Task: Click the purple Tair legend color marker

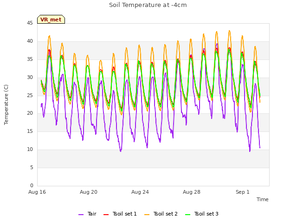Action: (81, 215)
